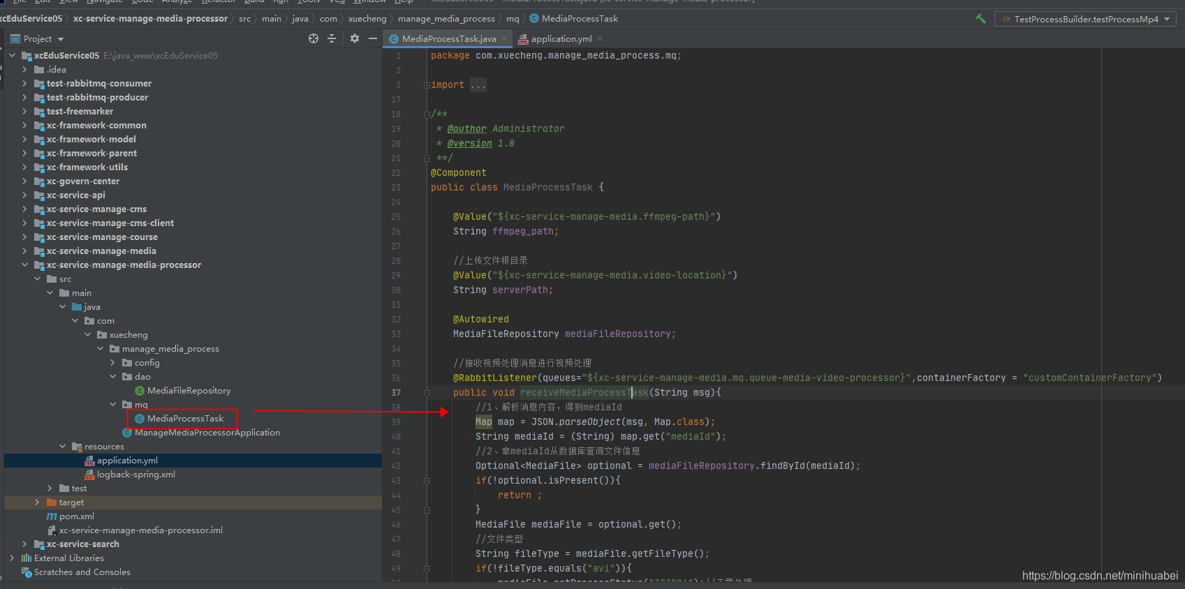Click the locate/scroll from source target icon
The image size is (1185, 589).
tap(314, 38)
